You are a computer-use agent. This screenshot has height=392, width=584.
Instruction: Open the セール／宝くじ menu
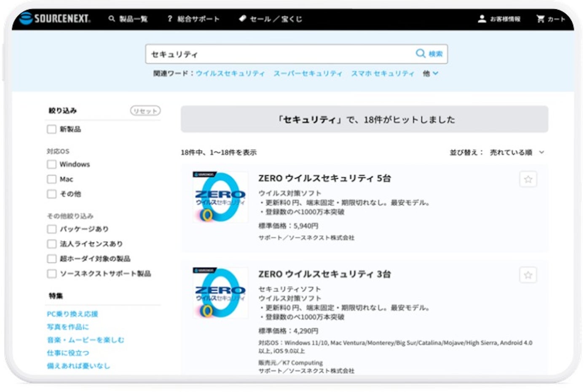click(x=276, y=19)
